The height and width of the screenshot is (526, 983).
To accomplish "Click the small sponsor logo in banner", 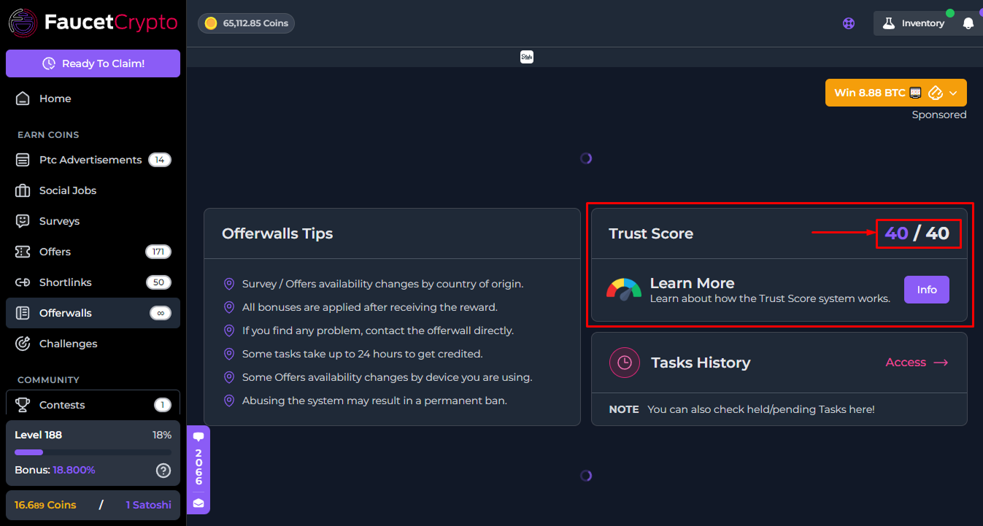I will [527, 57].
